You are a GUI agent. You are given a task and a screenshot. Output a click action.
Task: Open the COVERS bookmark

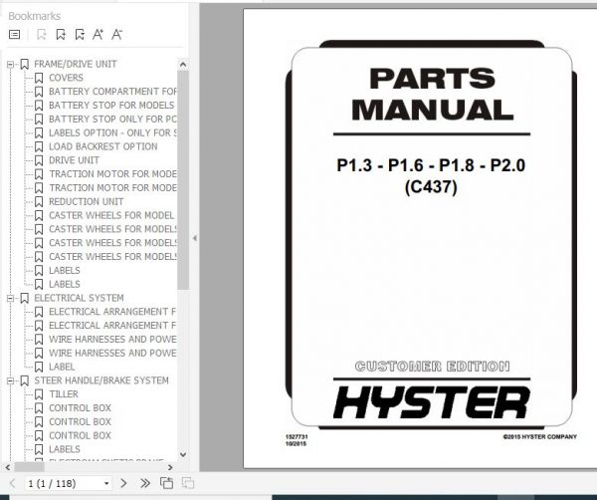click(x=66, y=78)
